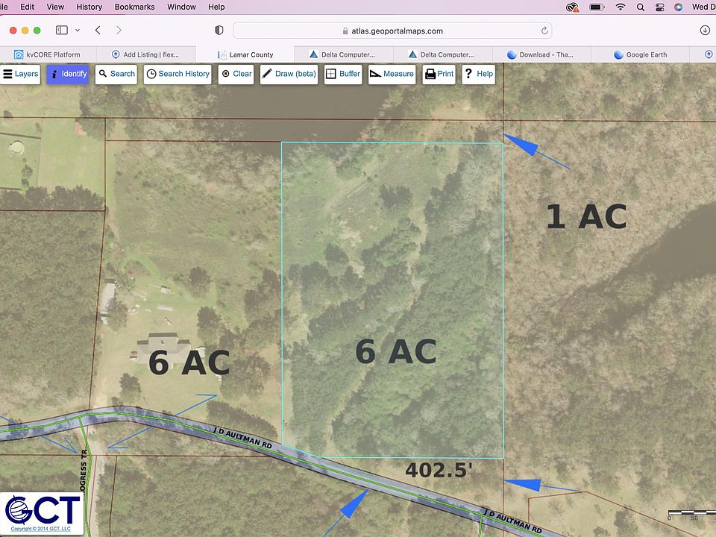Open the Bookmarks menu

[134, 7]
